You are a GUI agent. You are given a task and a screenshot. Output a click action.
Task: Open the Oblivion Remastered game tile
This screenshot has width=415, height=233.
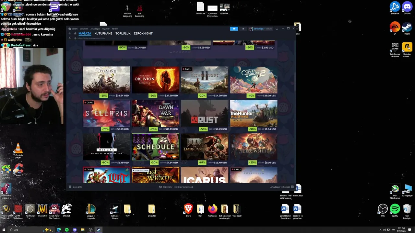pyautogui.click(x=155, y=80)
